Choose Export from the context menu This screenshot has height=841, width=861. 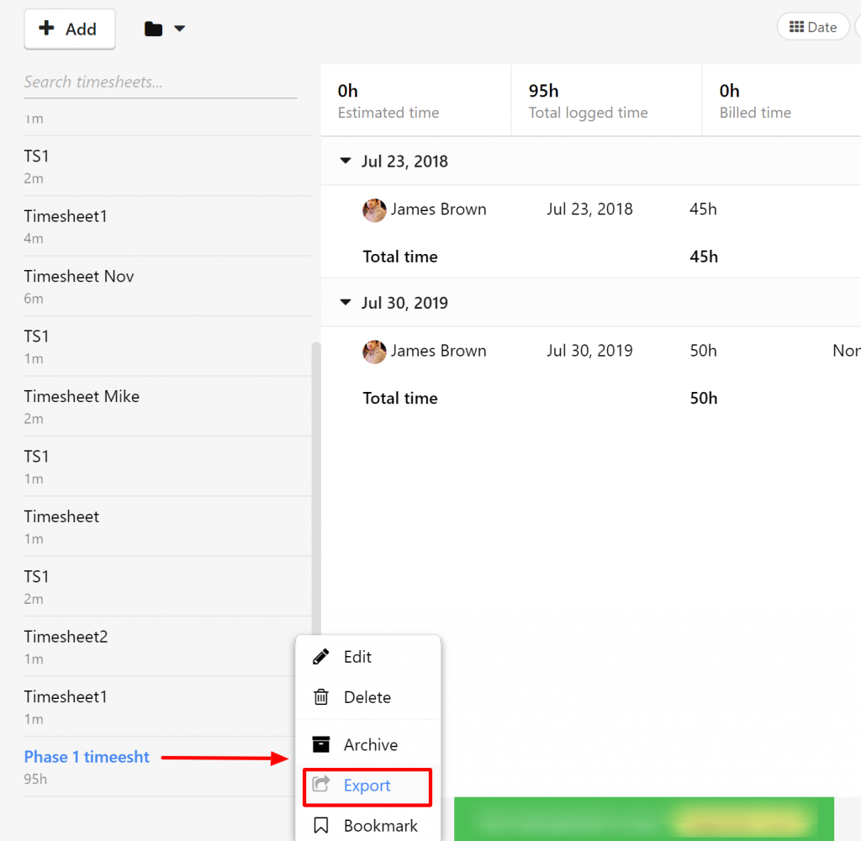366,785
